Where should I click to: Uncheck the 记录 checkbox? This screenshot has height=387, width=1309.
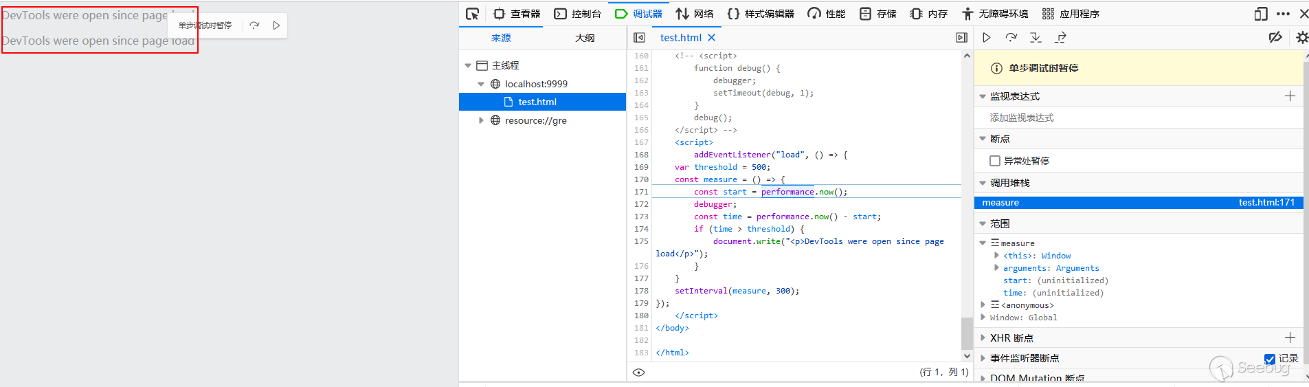tap(1270, 359)
